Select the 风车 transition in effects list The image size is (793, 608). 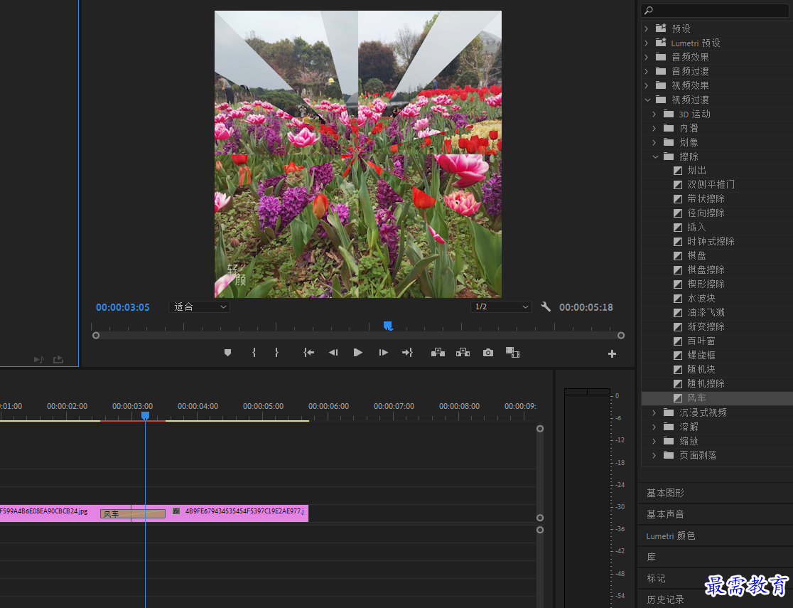point(696,398)
